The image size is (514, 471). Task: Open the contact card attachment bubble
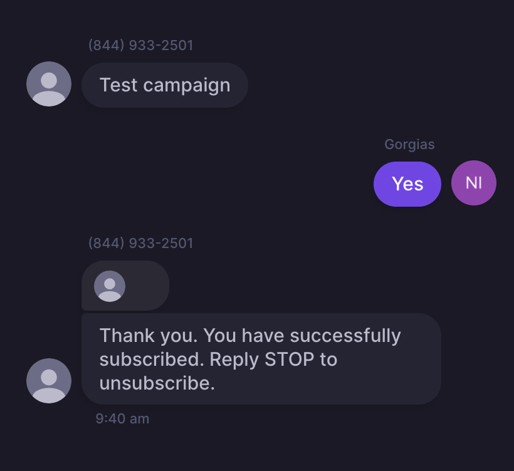(125, 286)
